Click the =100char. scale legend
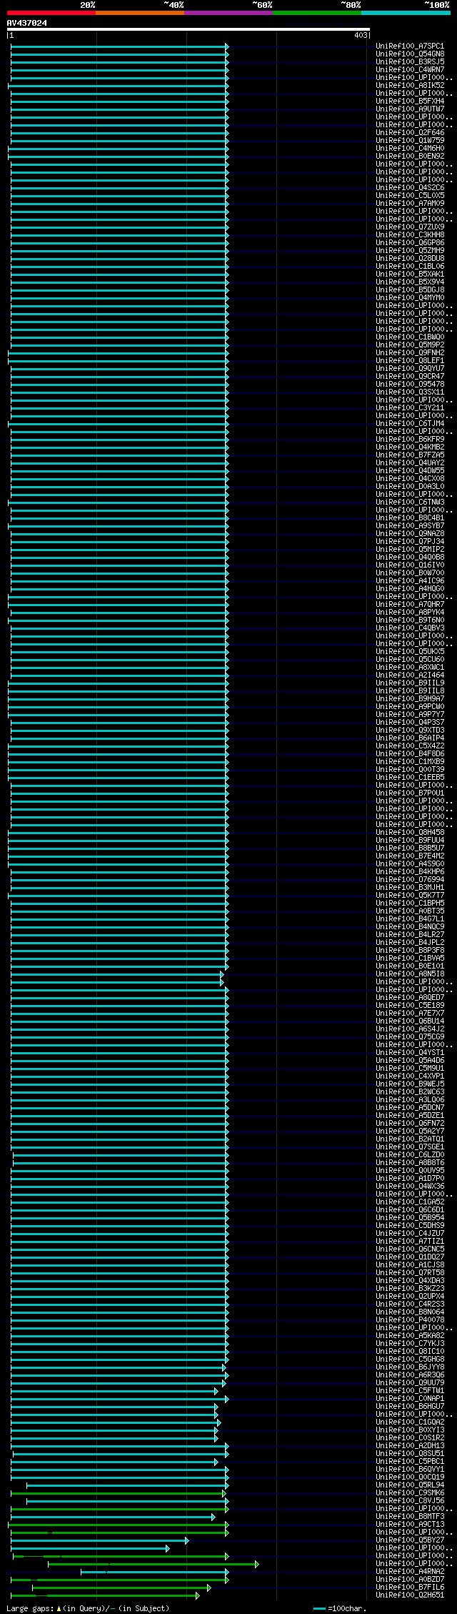Screen dimensions: 457x1614 (x=340, y=1608)
